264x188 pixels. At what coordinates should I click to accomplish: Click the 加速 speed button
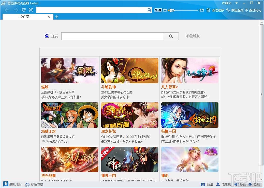(158, 10)
